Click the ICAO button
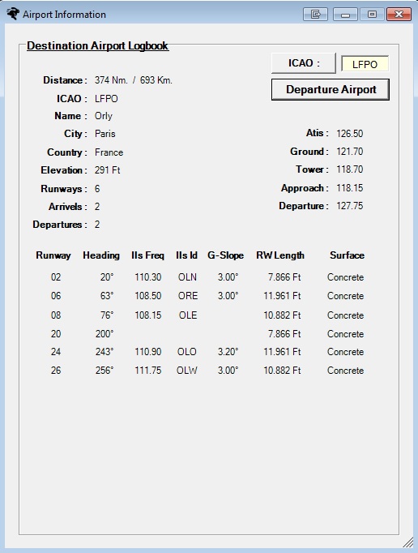 [304, 63]
